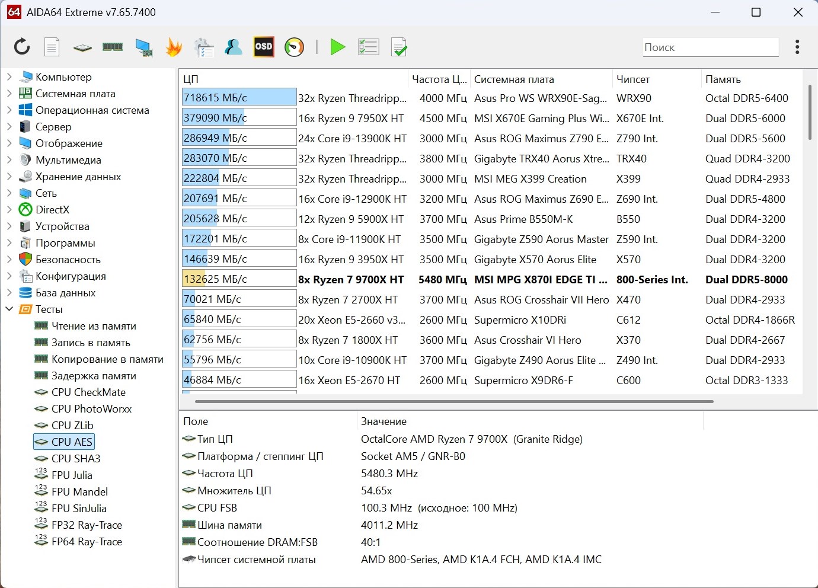Open the OSD panel icon

pyautogui.click(x=264, y=47)
